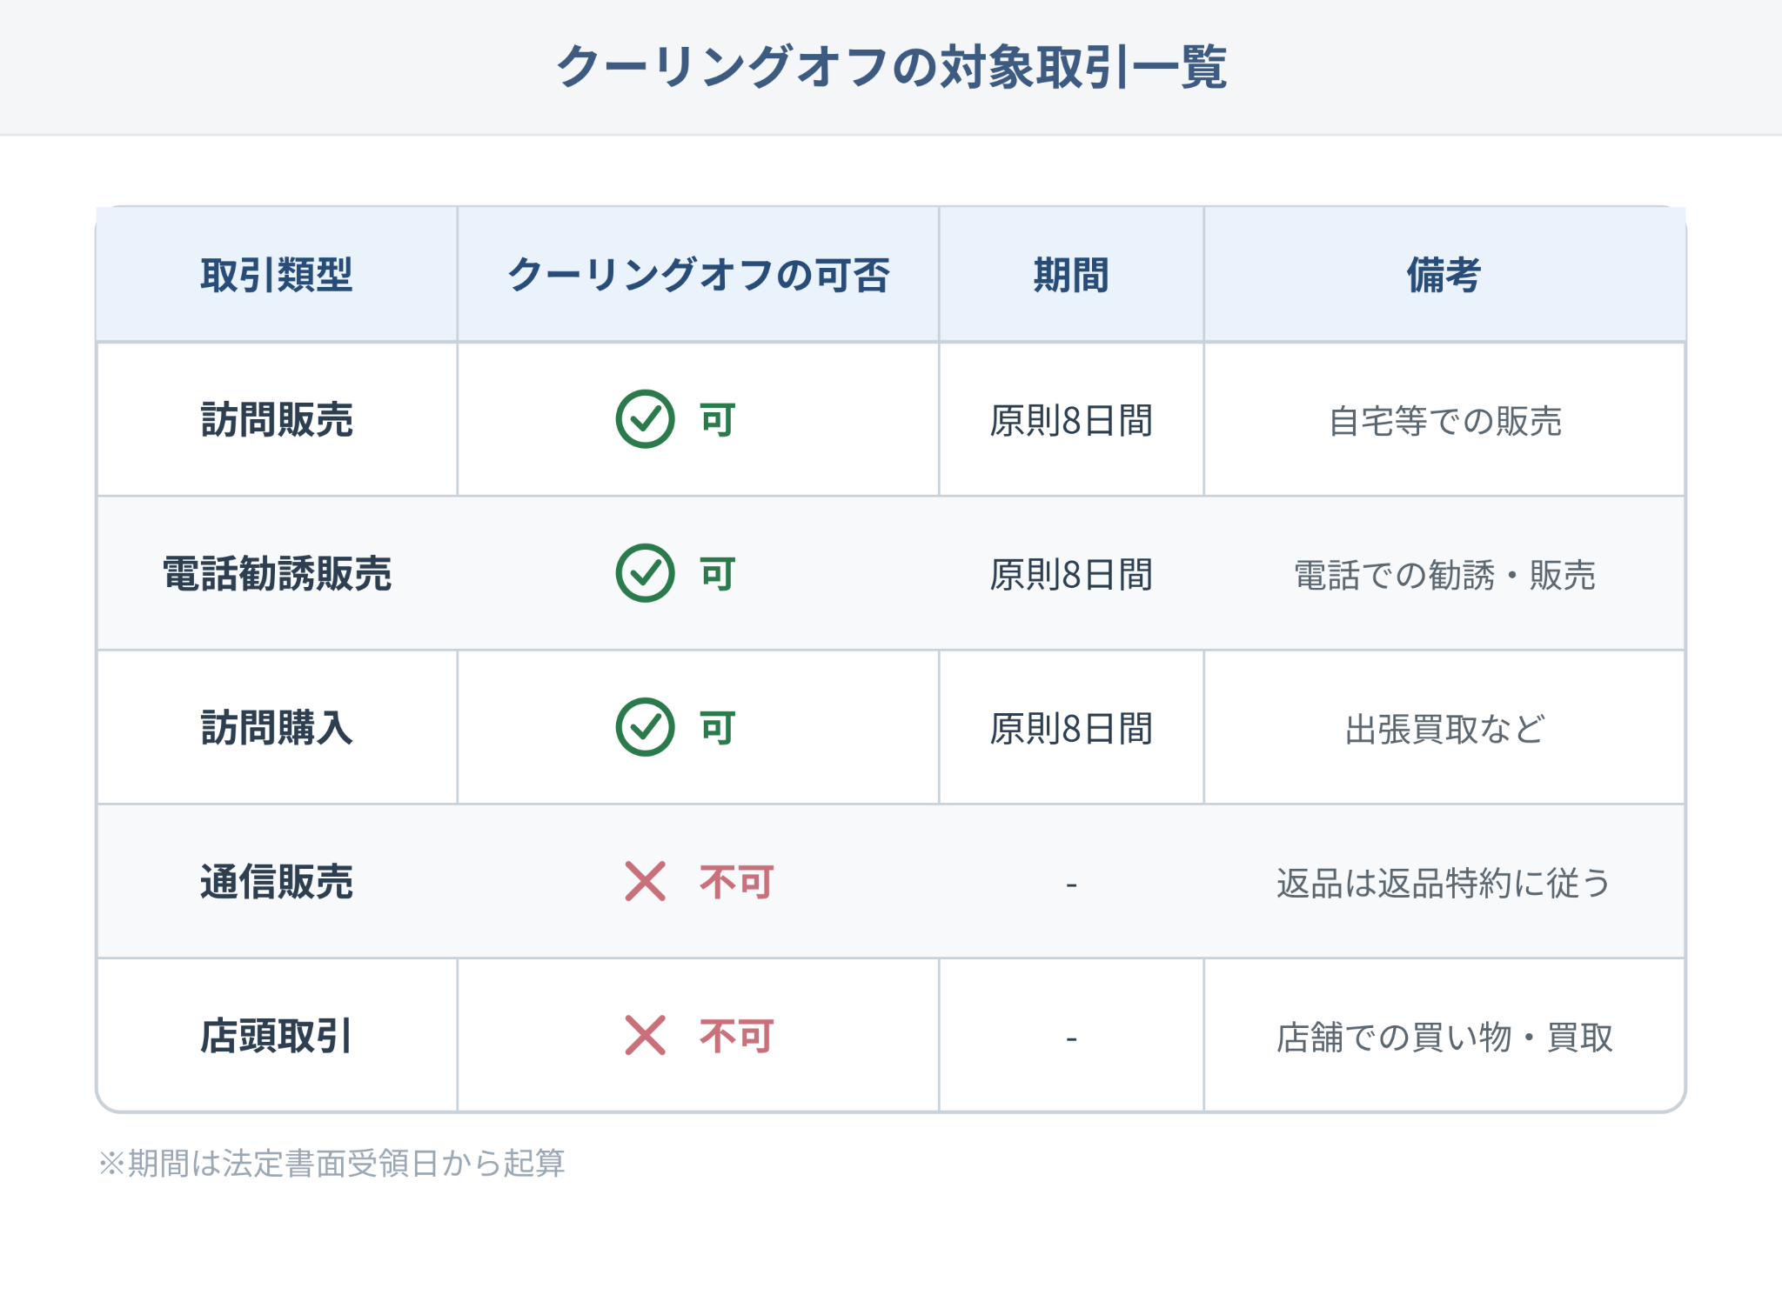Click the red X icon in 店頭取引 row
Image resolution: width=1782 pixels, height=1295 pixels.
coord(645,1035)
